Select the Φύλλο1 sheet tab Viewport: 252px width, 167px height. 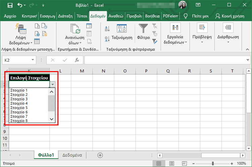point(46,155)
